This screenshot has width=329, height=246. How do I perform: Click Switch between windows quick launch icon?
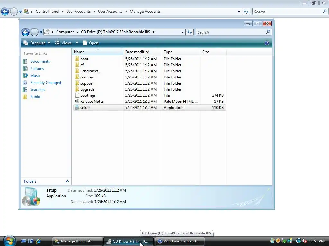point(31,241)
